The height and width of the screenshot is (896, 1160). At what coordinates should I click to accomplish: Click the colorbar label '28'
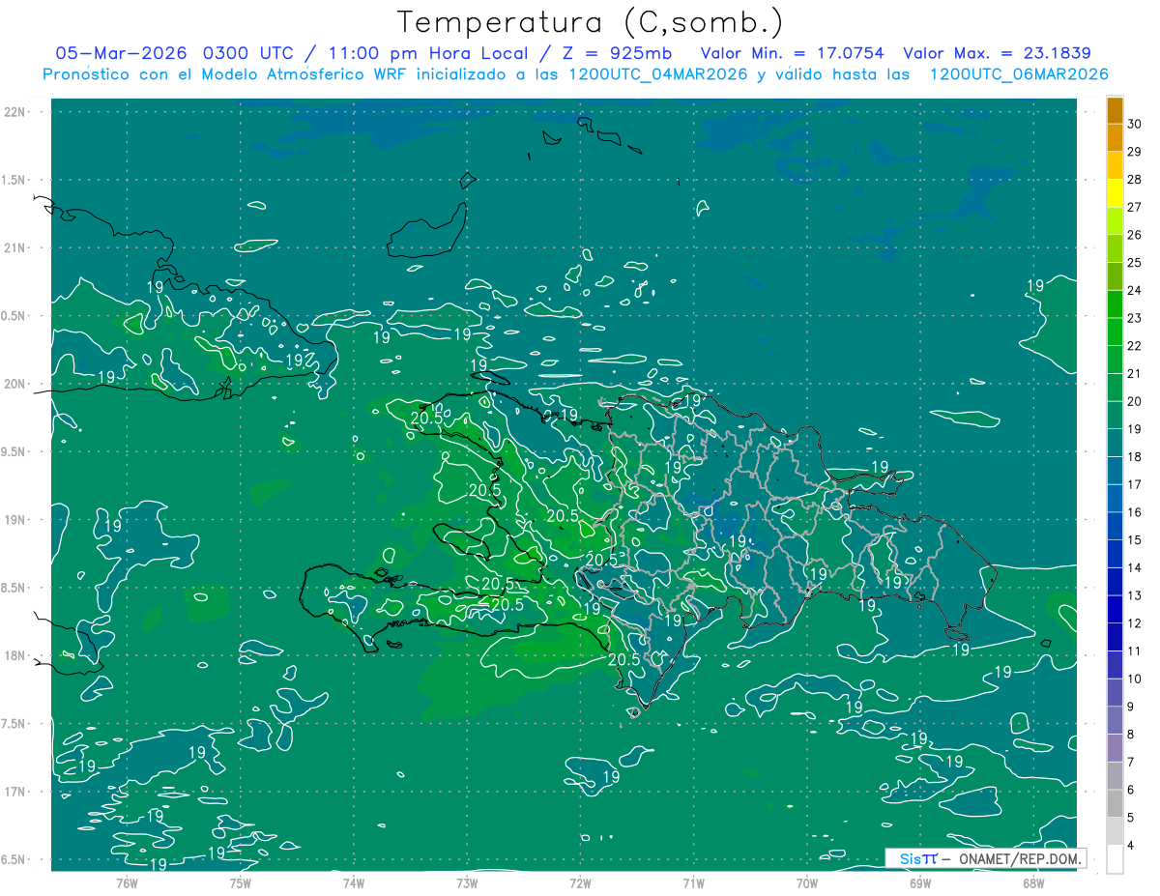pyautogui.click(x=1135, y=180)
